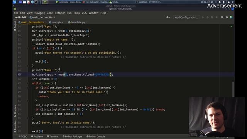Click the 'return' keyword on line 50

(43, 97)
